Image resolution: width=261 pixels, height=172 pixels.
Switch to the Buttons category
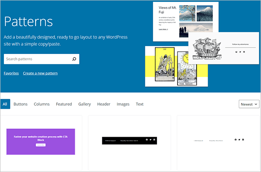click(x=20, y=104)
